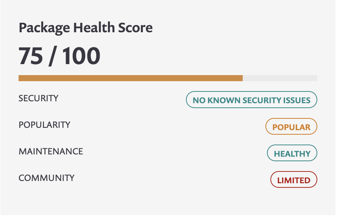The image size is (337, 217).
Task: Select the number 75 in the score
Action: 31,56
